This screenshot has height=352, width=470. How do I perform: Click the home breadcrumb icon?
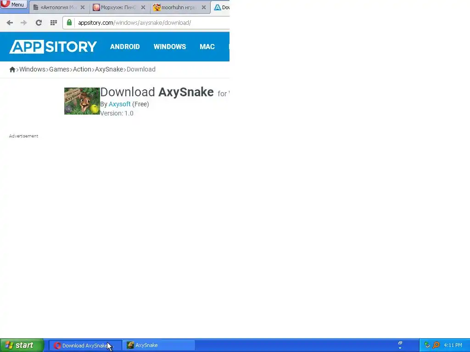click(12, 70)
